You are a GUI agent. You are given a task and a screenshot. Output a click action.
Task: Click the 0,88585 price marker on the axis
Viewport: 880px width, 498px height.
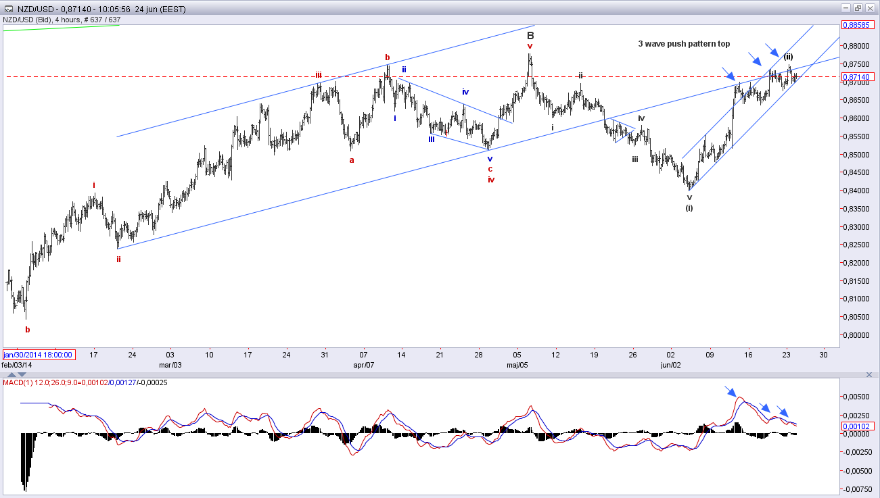(856, 24)
